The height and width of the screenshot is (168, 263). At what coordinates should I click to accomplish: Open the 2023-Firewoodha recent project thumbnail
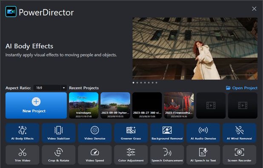(179, 105)
